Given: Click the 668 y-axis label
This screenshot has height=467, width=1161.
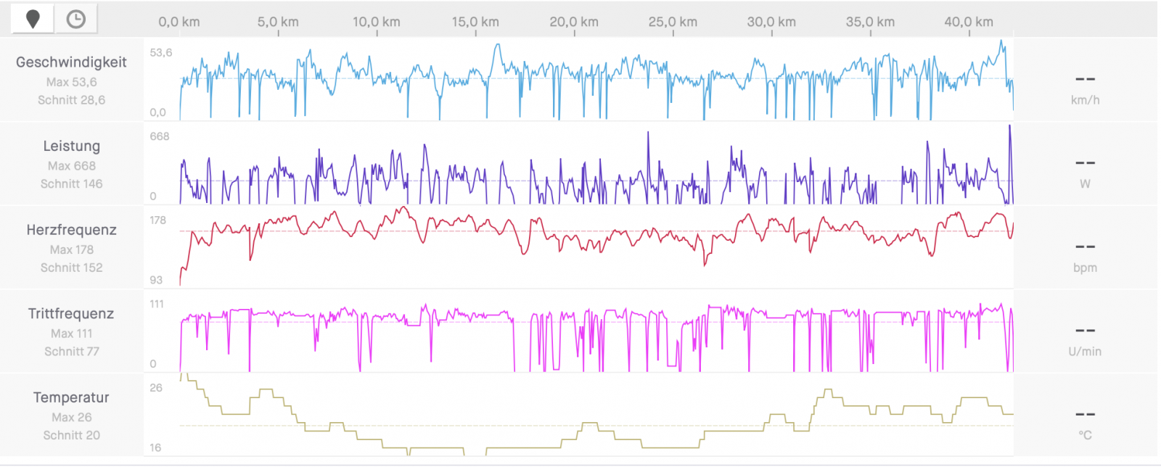Looking at the screenshot, I should click(160, 136).
